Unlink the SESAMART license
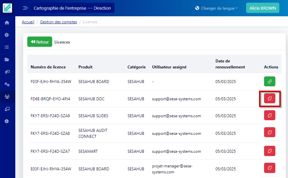 coord(269,151)
